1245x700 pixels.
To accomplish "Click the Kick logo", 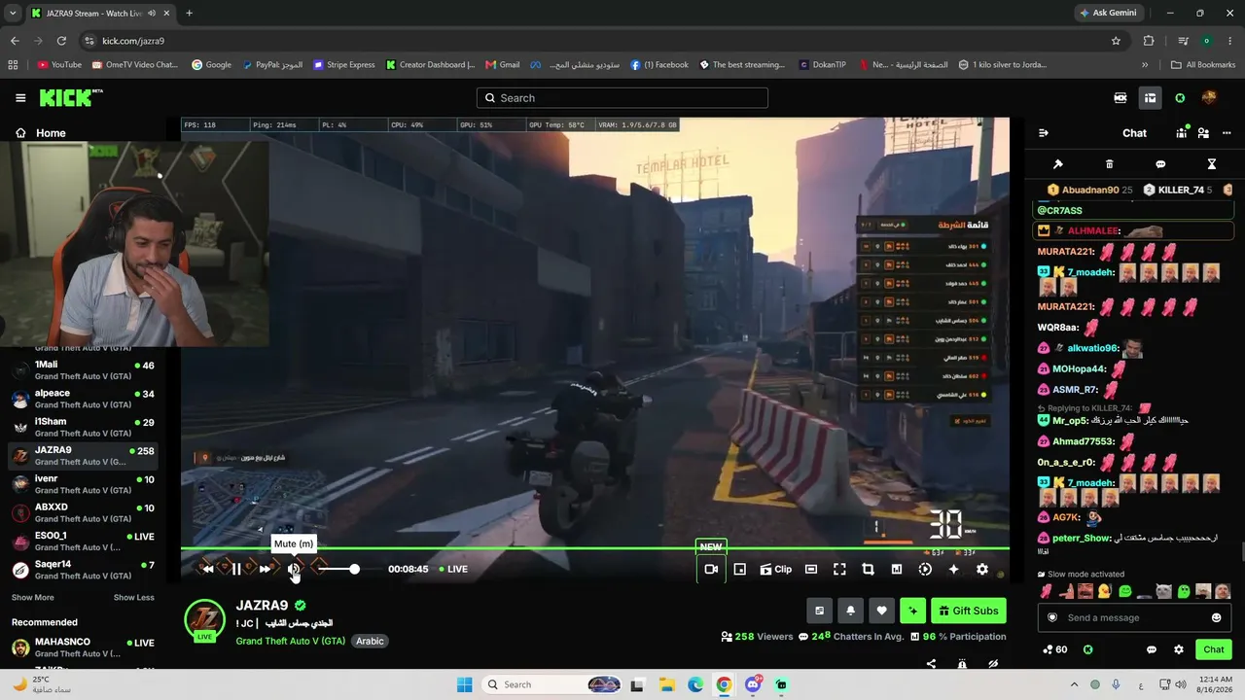I will click(x=71, y=98).
